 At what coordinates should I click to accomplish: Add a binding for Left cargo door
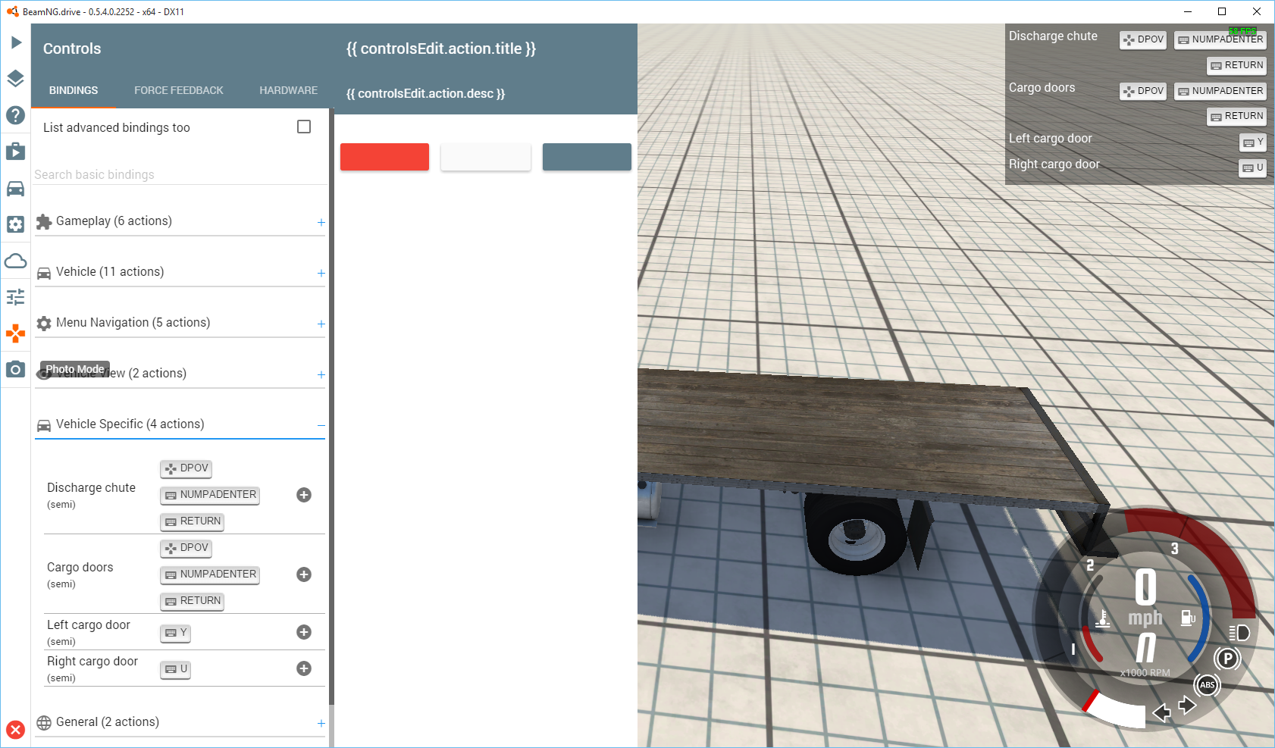pos(304,632)
